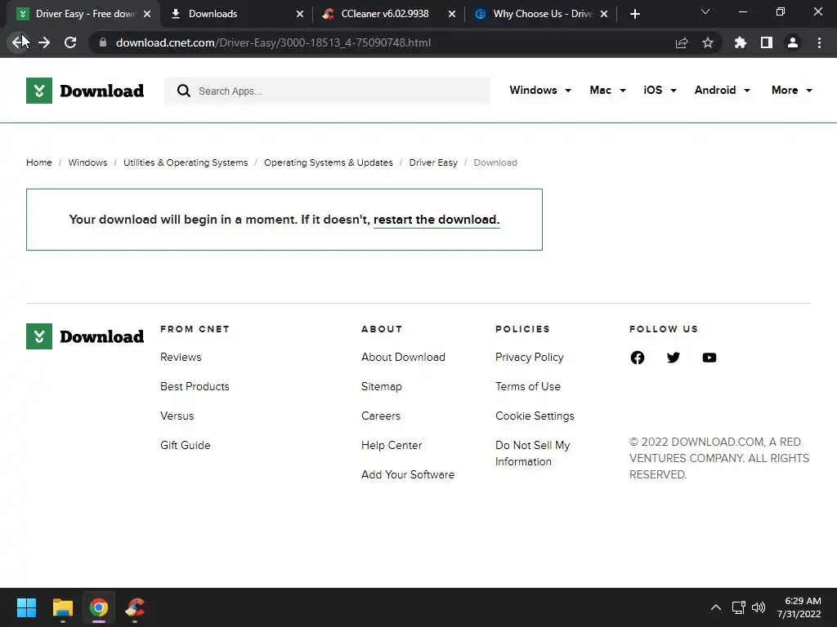Close the Driver Easy tab
This screenshot has width=837, height=627.
coord(147,14)
